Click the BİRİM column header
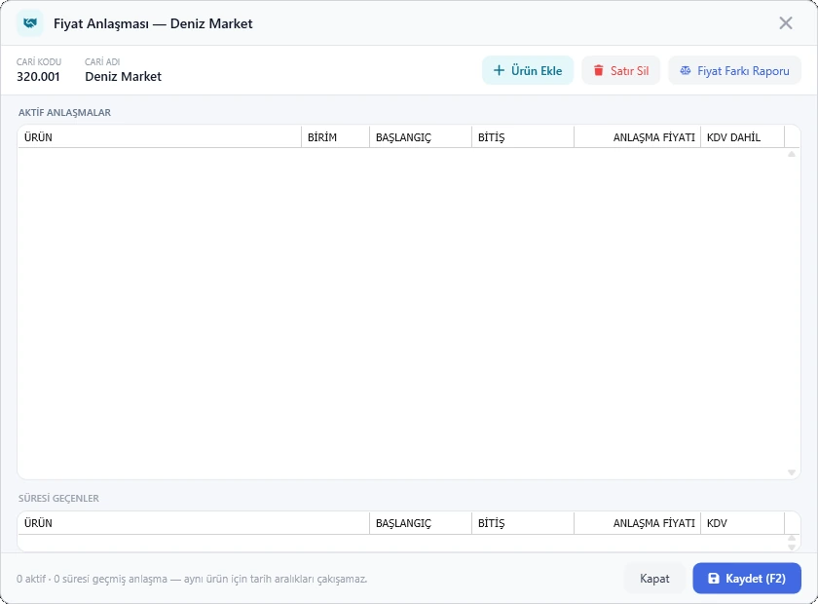 click(335, 137)
